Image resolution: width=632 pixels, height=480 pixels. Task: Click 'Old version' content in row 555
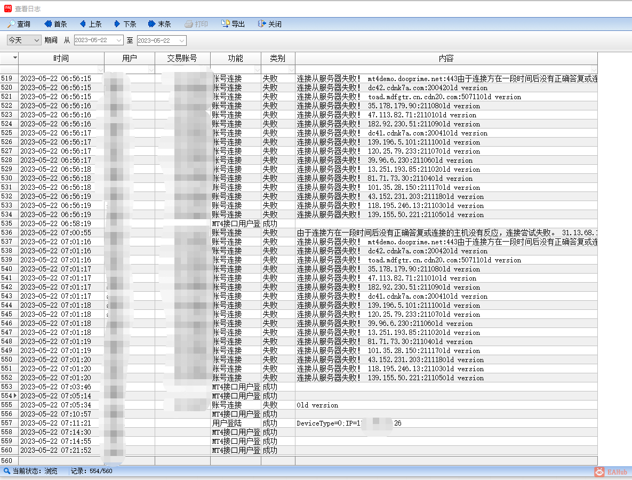(x=317, y=405)
